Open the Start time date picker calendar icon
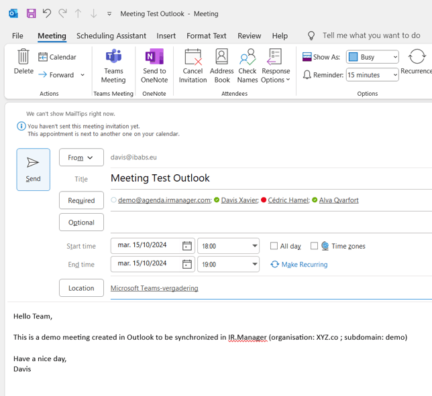The height and width of the screenshot is (396, 432). [x=187, y=246]
